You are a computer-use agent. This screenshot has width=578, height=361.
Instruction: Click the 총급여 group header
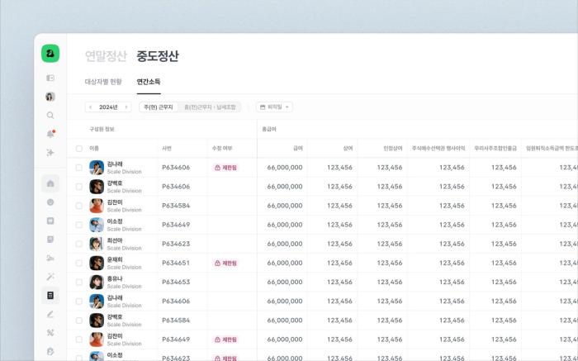(x=269, y=129)
